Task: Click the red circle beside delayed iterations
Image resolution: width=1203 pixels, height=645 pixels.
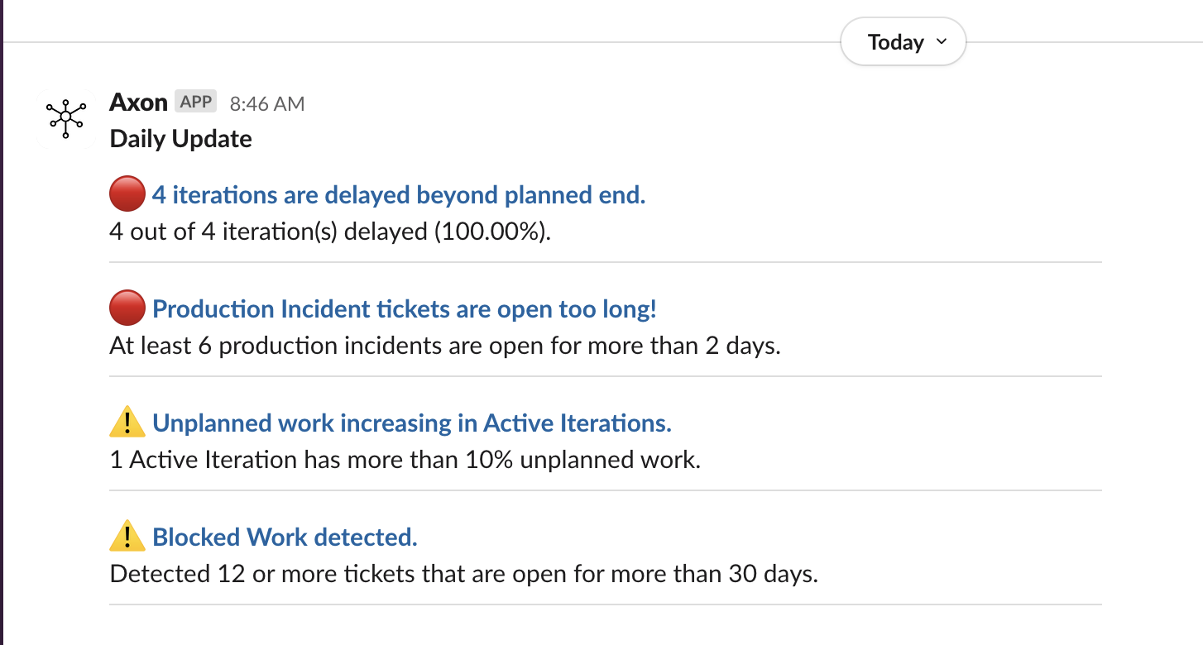Action: 127,195
